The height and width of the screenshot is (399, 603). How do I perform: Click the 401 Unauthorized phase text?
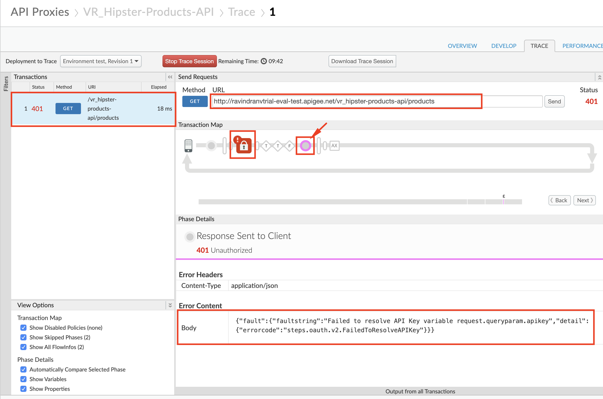pyautogui.click(x=224, y=250)
